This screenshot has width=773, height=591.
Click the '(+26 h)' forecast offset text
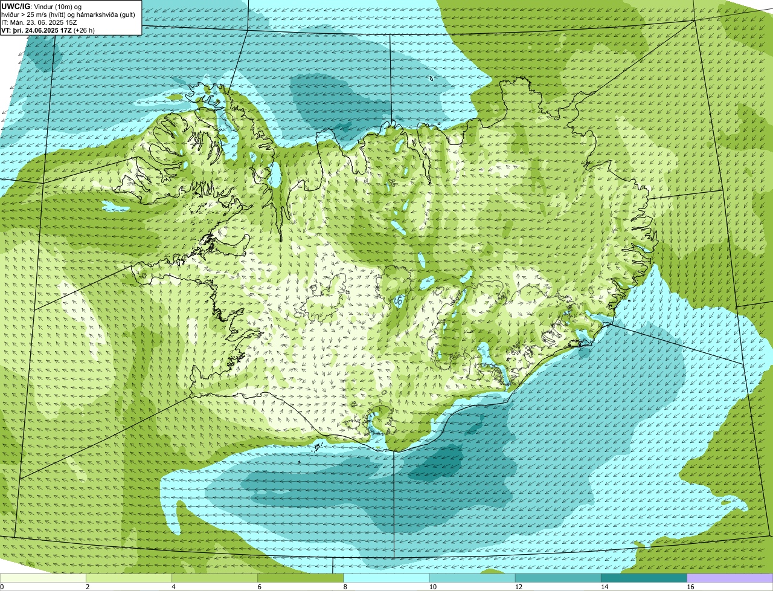[x=84, y=30]
